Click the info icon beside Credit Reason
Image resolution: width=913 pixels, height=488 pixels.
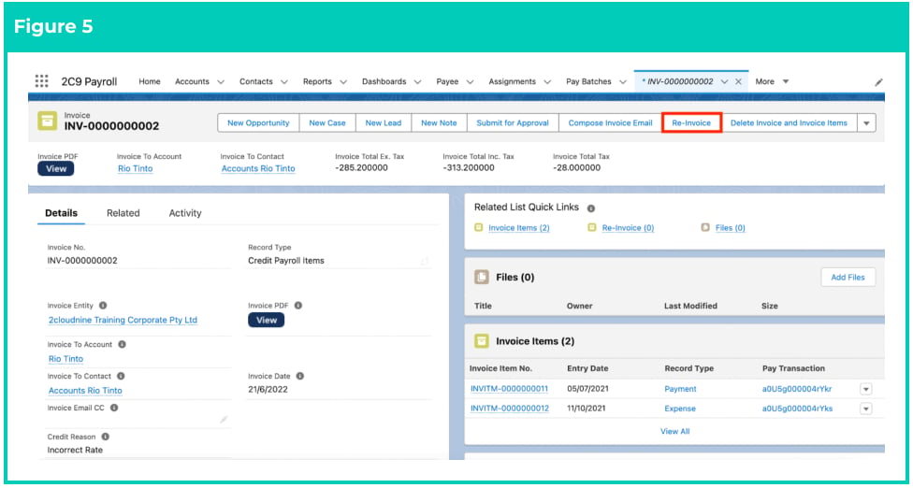coord(106,437)
